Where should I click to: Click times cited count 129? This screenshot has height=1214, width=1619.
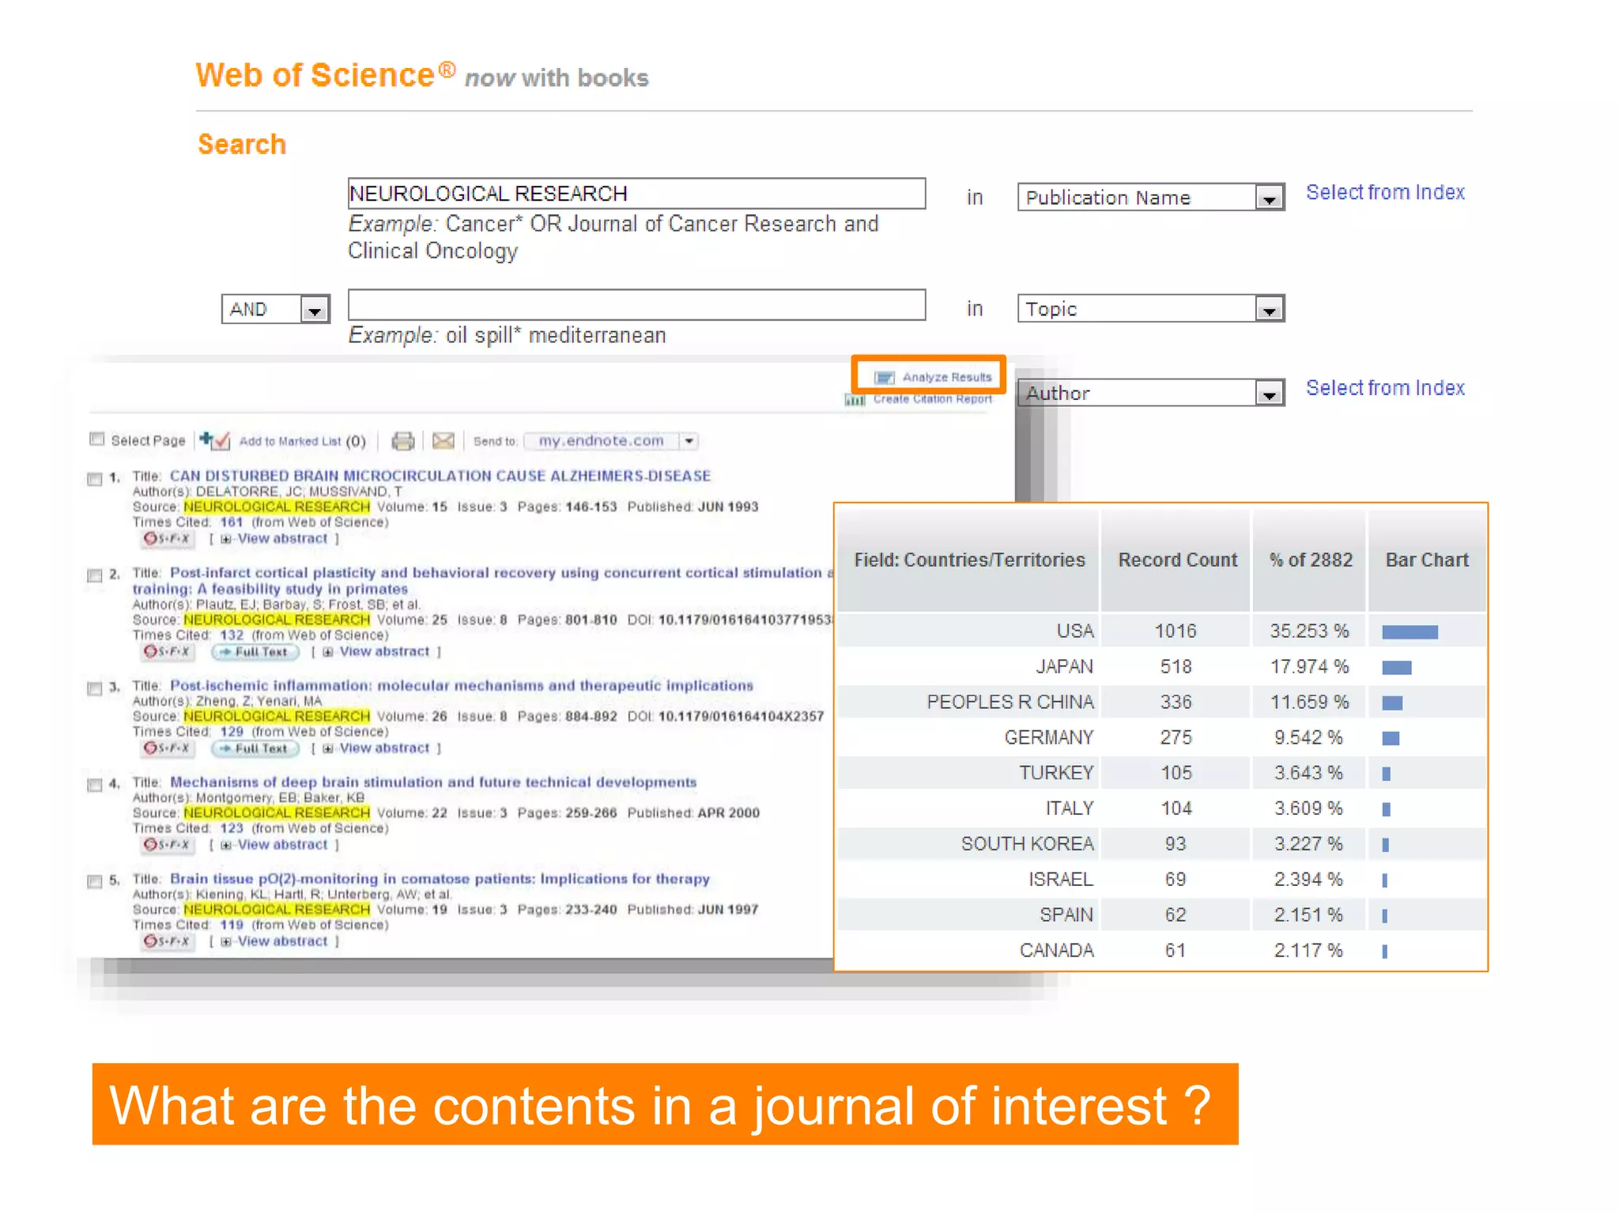231,732
